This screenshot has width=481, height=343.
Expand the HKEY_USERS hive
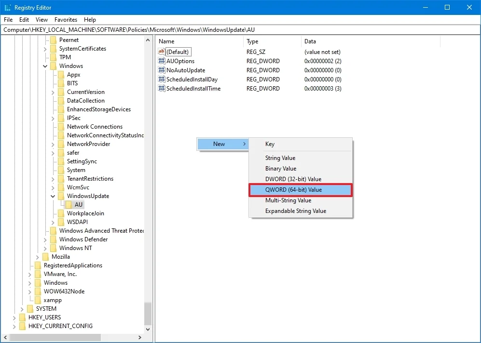click(14, 317)
